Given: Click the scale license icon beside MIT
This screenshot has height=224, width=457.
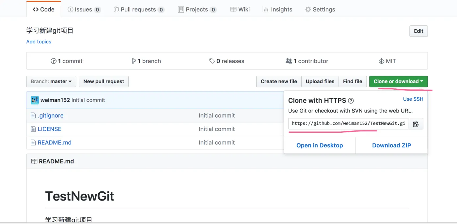Looking at the screenshot, I should click(381, 61).
